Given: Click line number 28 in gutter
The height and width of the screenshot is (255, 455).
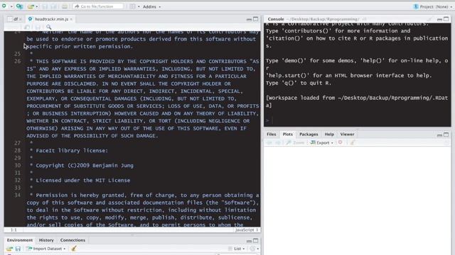Looking at the screenshot, I should coord(17,150).
